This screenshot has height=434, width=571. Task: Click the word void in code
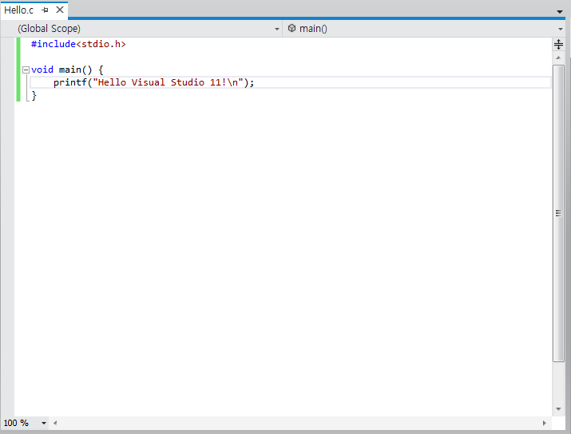pyautogui.click(x=42, y=70)
